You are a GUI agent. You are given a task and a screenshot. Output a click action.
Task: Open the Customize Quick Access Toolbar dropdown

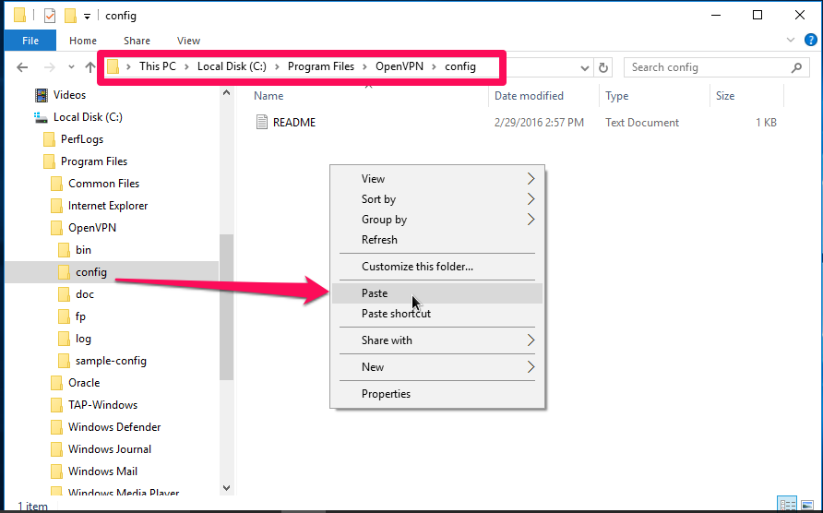click(87, 17)
